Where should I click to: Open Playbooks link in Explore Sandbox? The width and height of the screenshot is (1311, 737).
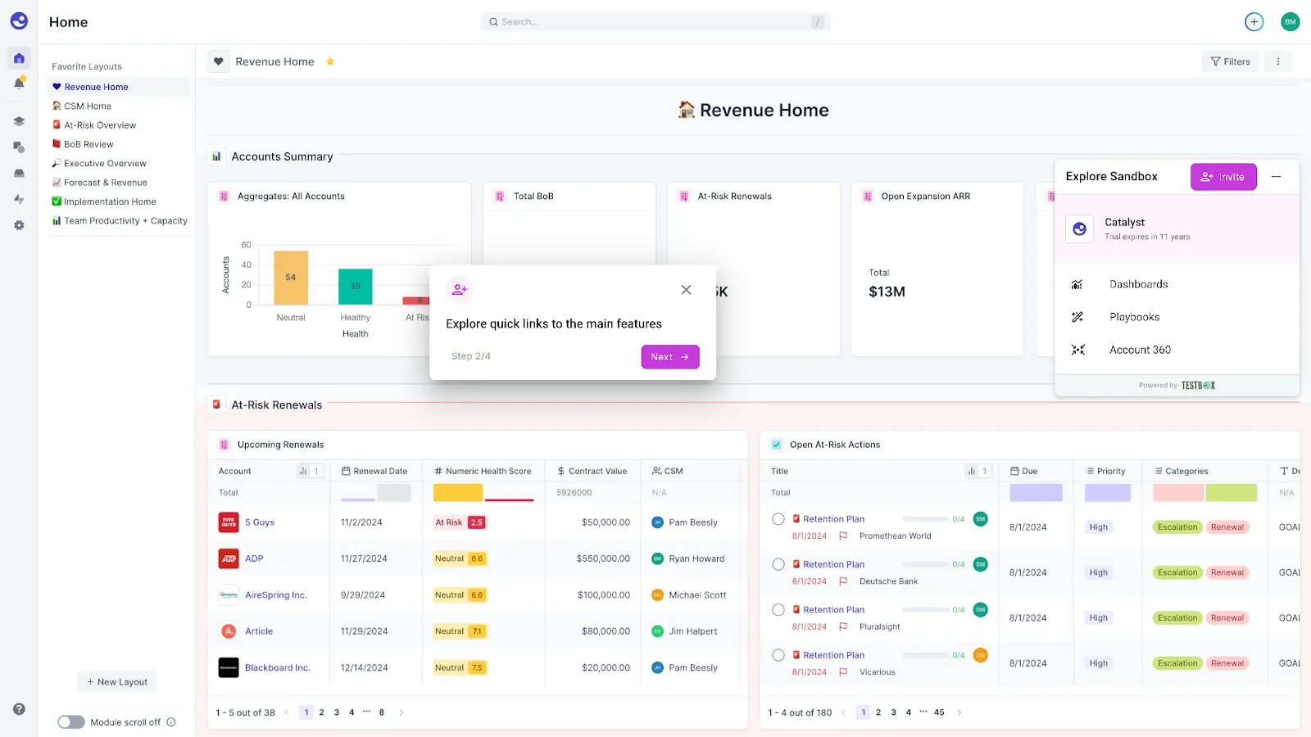point(1134,317)
